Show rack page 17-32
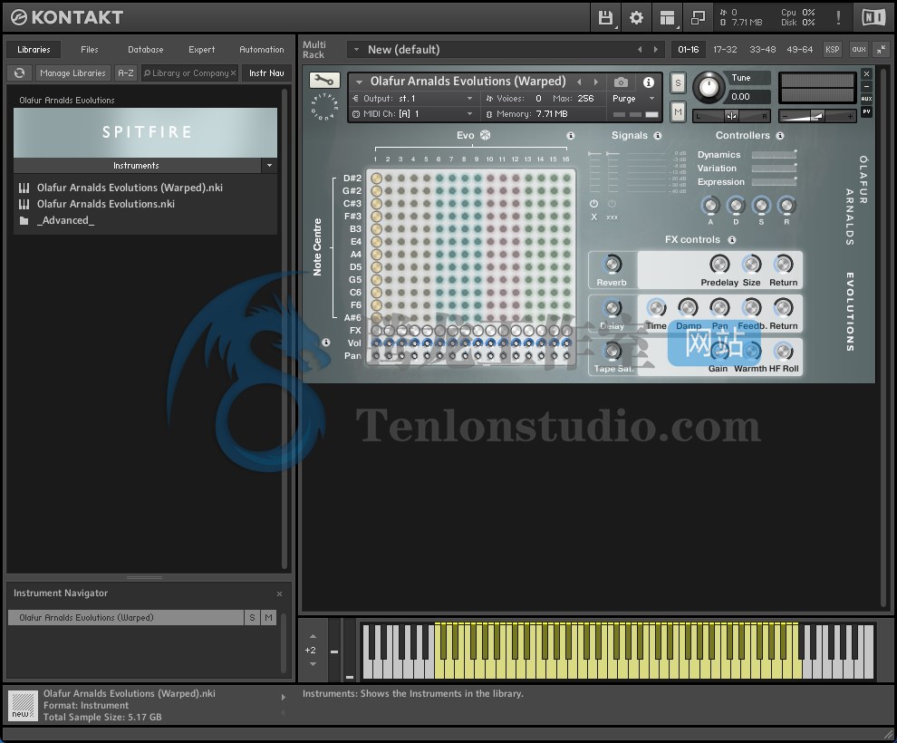The image size is (897, 743). pyautogui.click(x=725, y=50)
